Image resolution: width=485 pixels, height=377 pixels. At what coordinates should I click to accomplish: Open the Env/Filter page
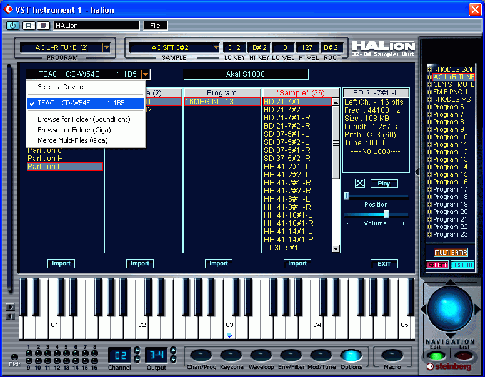point(291,356)
